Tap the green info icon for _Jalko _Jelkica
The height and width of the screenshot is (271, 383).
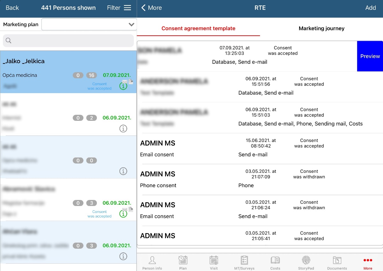(123, 86)
